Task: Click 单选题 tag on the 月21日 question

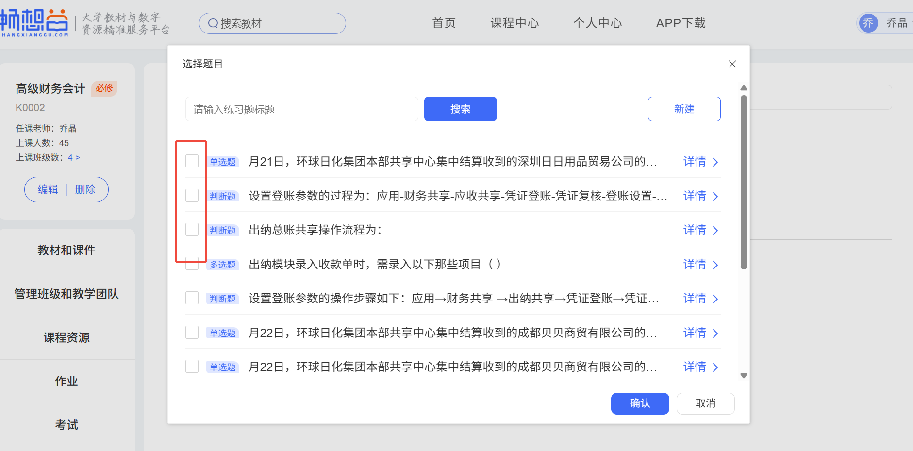Action: (x=222, y=162)
